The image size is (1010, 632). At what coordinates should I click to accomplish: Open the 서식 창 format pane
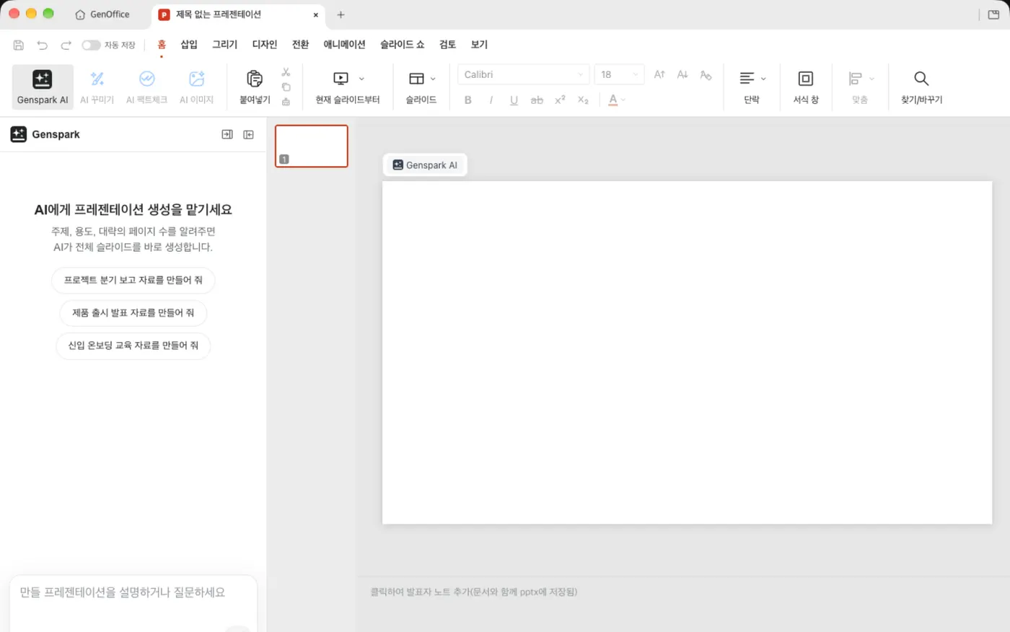pos(806,87)
